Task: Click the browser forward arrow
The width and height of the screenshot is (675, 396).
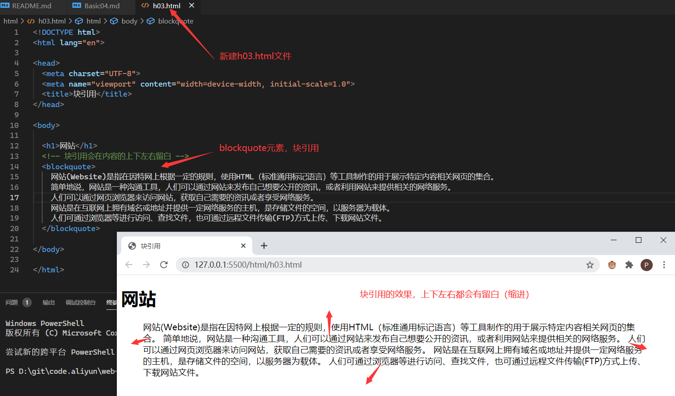Action: click(x=146, y=265)
